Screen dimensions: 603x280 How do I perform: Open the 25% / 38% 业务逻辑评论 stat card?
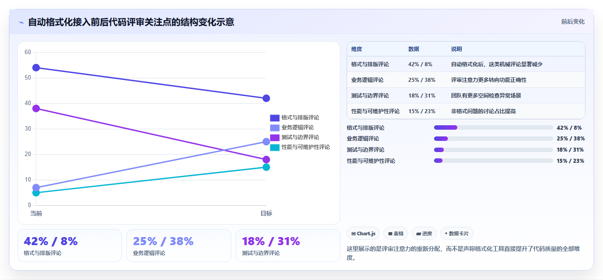[x=179, y=246]
